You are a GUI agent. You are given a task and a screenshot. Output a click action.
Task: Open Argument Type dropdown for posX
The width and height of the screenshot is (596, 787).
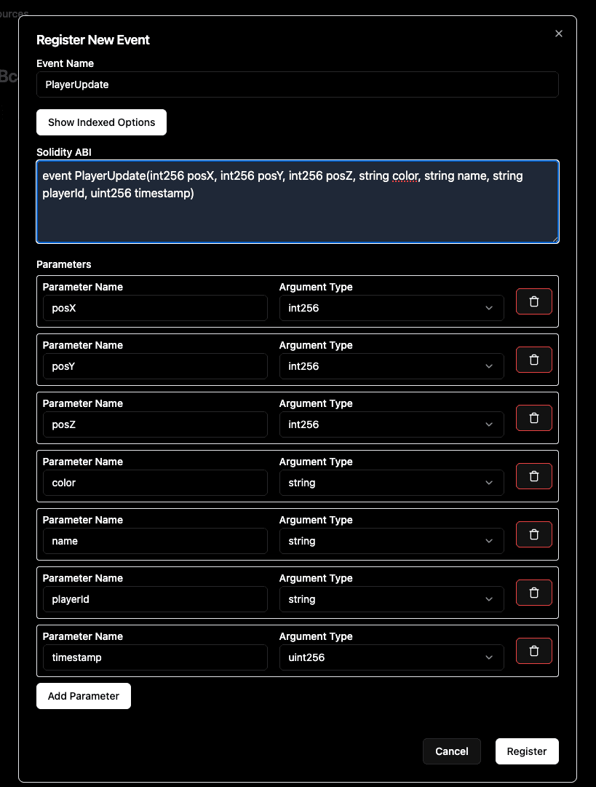point(391,308)
